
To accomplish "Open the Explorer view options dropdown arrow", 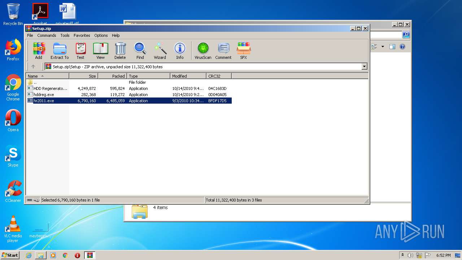I will click(383, 47).
